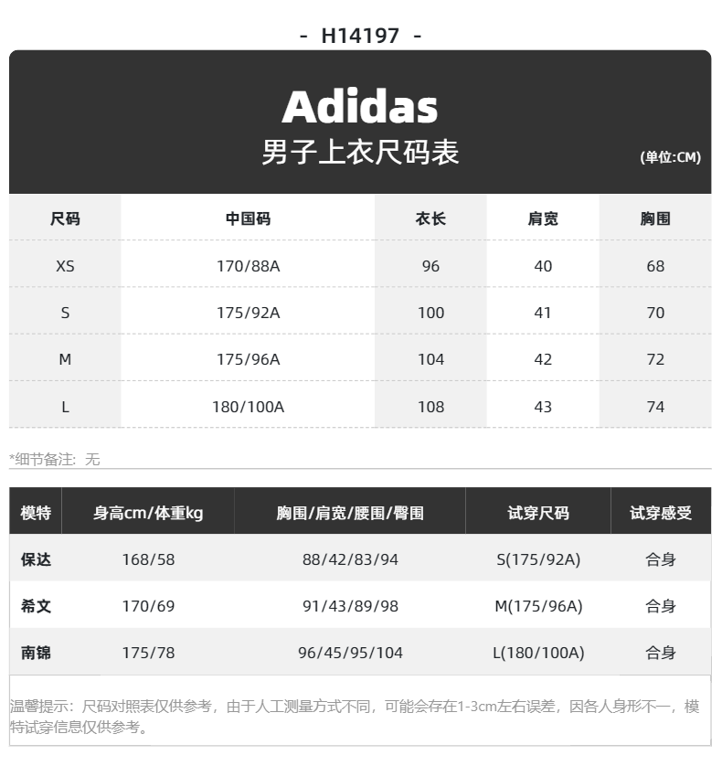The width and height of the screenshot is (722, 766).
Task: Select the Adidas brand heading
Action: [360, 107]
